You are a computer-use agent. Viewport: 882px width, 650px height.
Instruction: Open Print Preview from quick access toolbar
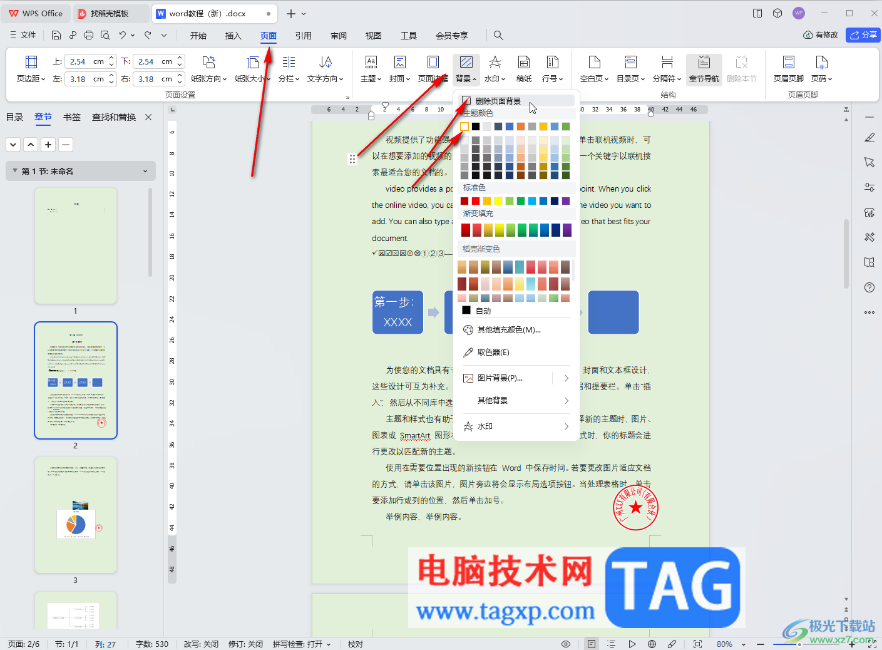105,36
